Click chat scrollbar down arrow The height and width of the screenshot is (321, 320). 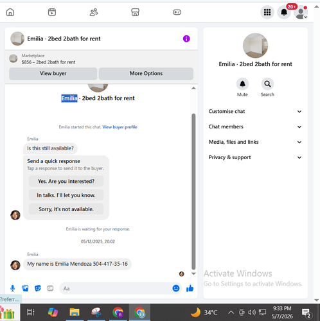point(193,273)
